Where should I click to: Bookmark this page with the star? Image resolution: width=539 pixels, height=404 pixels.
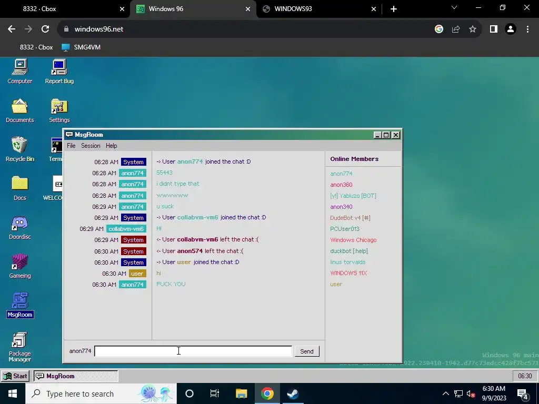[x=473, y=29]
